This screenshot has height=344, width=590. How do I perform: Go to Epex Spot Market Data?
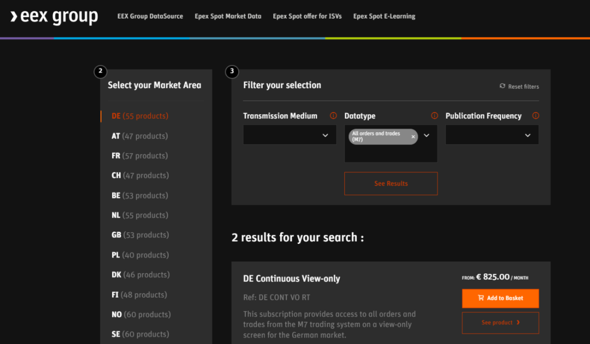click(x=228, y=16)
